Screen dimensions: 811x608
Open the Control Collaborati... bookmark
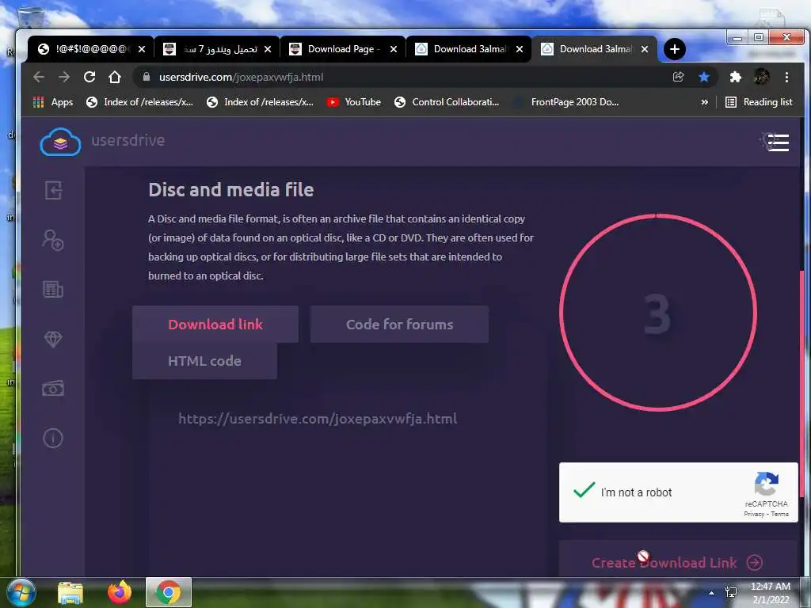(x=447, y=102)
